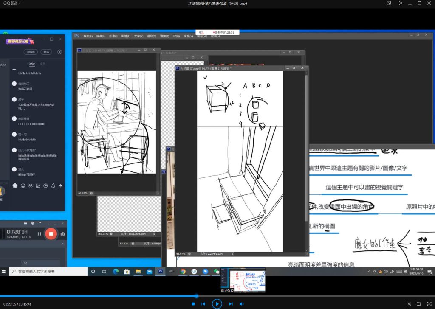Image resolution: width=435 pixels, height=309 pixels.
Task: Switch to the 成员 tab
Action: (42, 64)
